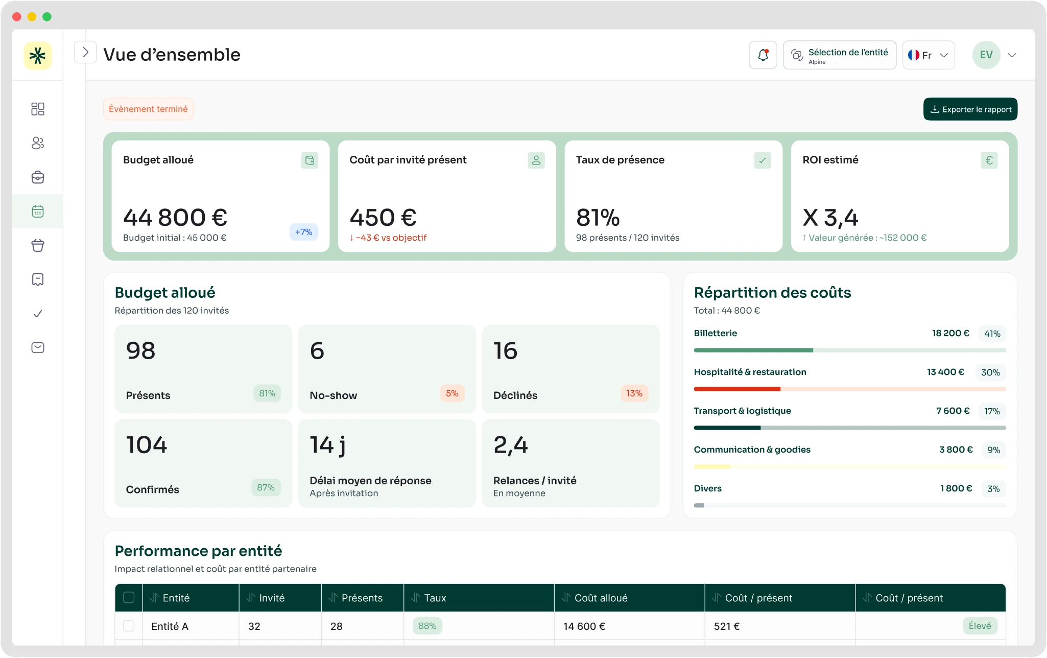This screenshot has width=1047, height=658.
Task: Click the green asterisk app logo
Action: [38, 55]
